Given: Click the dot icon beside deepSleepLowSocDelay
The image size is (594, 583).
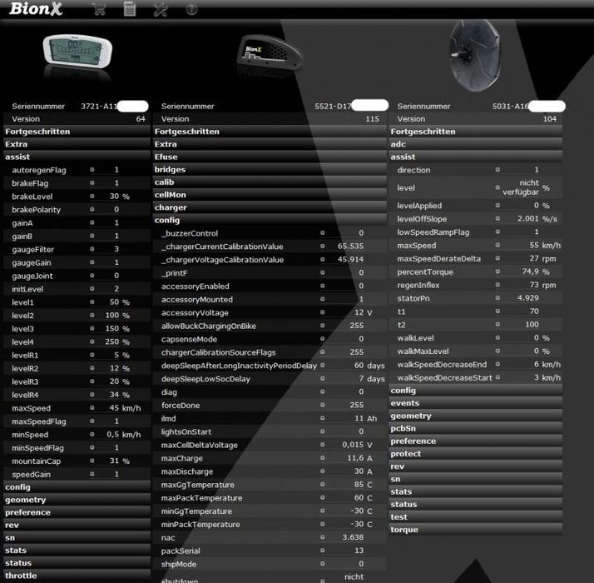Looking at the screenshot, I should [x=323, y=378].
